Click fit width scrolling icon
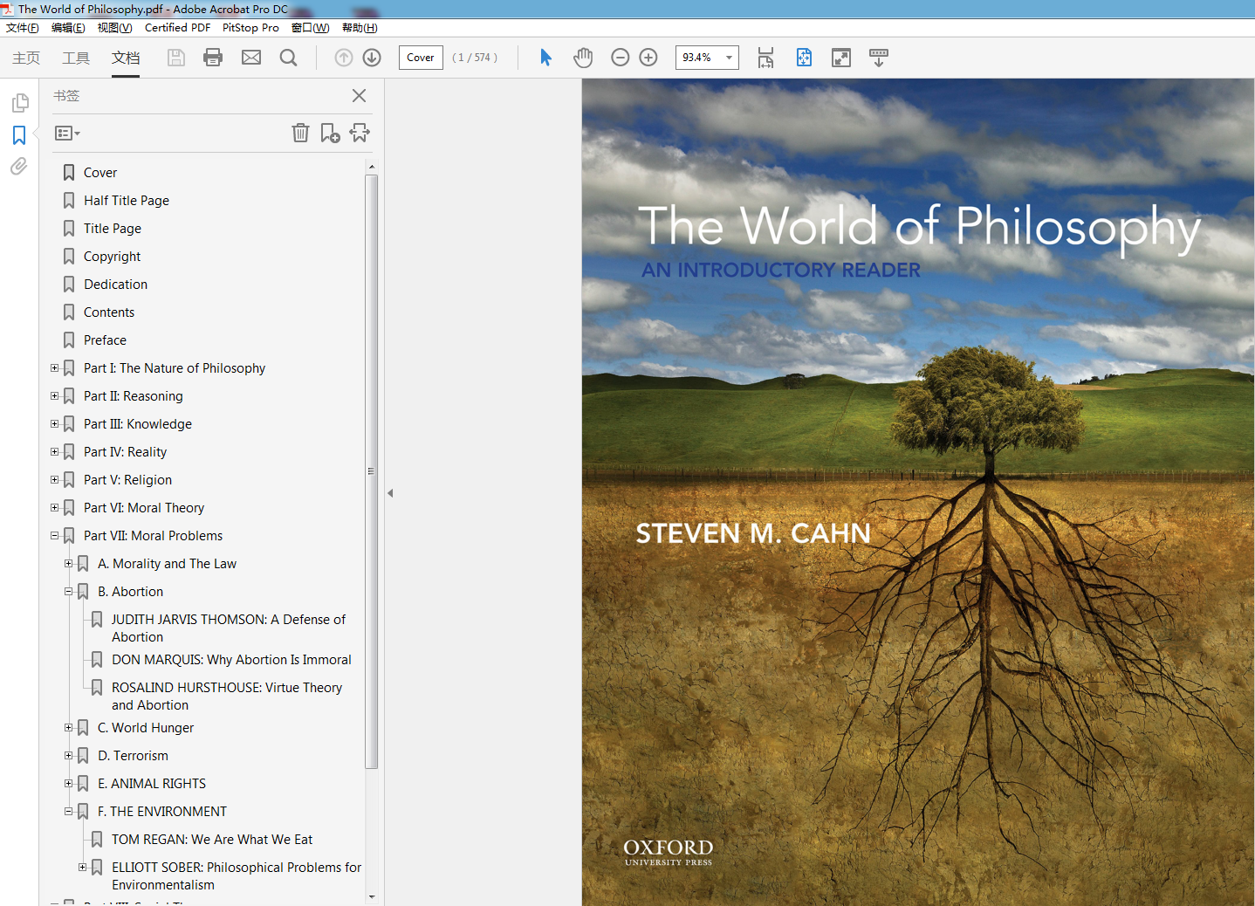Image resolution: width=1255 pixels, height=906 pixels. (765, 58)
